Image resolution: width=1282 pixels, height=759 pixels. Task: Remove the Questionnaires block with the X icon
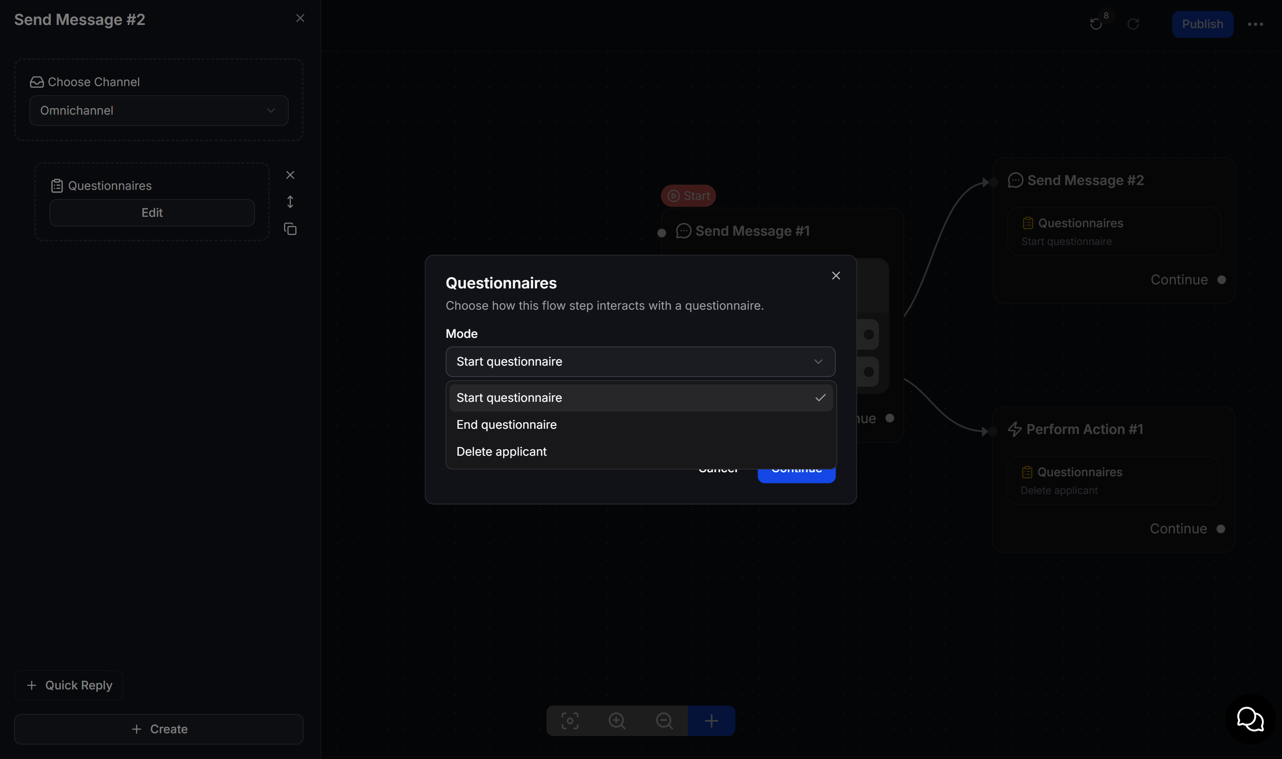pos(290,175)
